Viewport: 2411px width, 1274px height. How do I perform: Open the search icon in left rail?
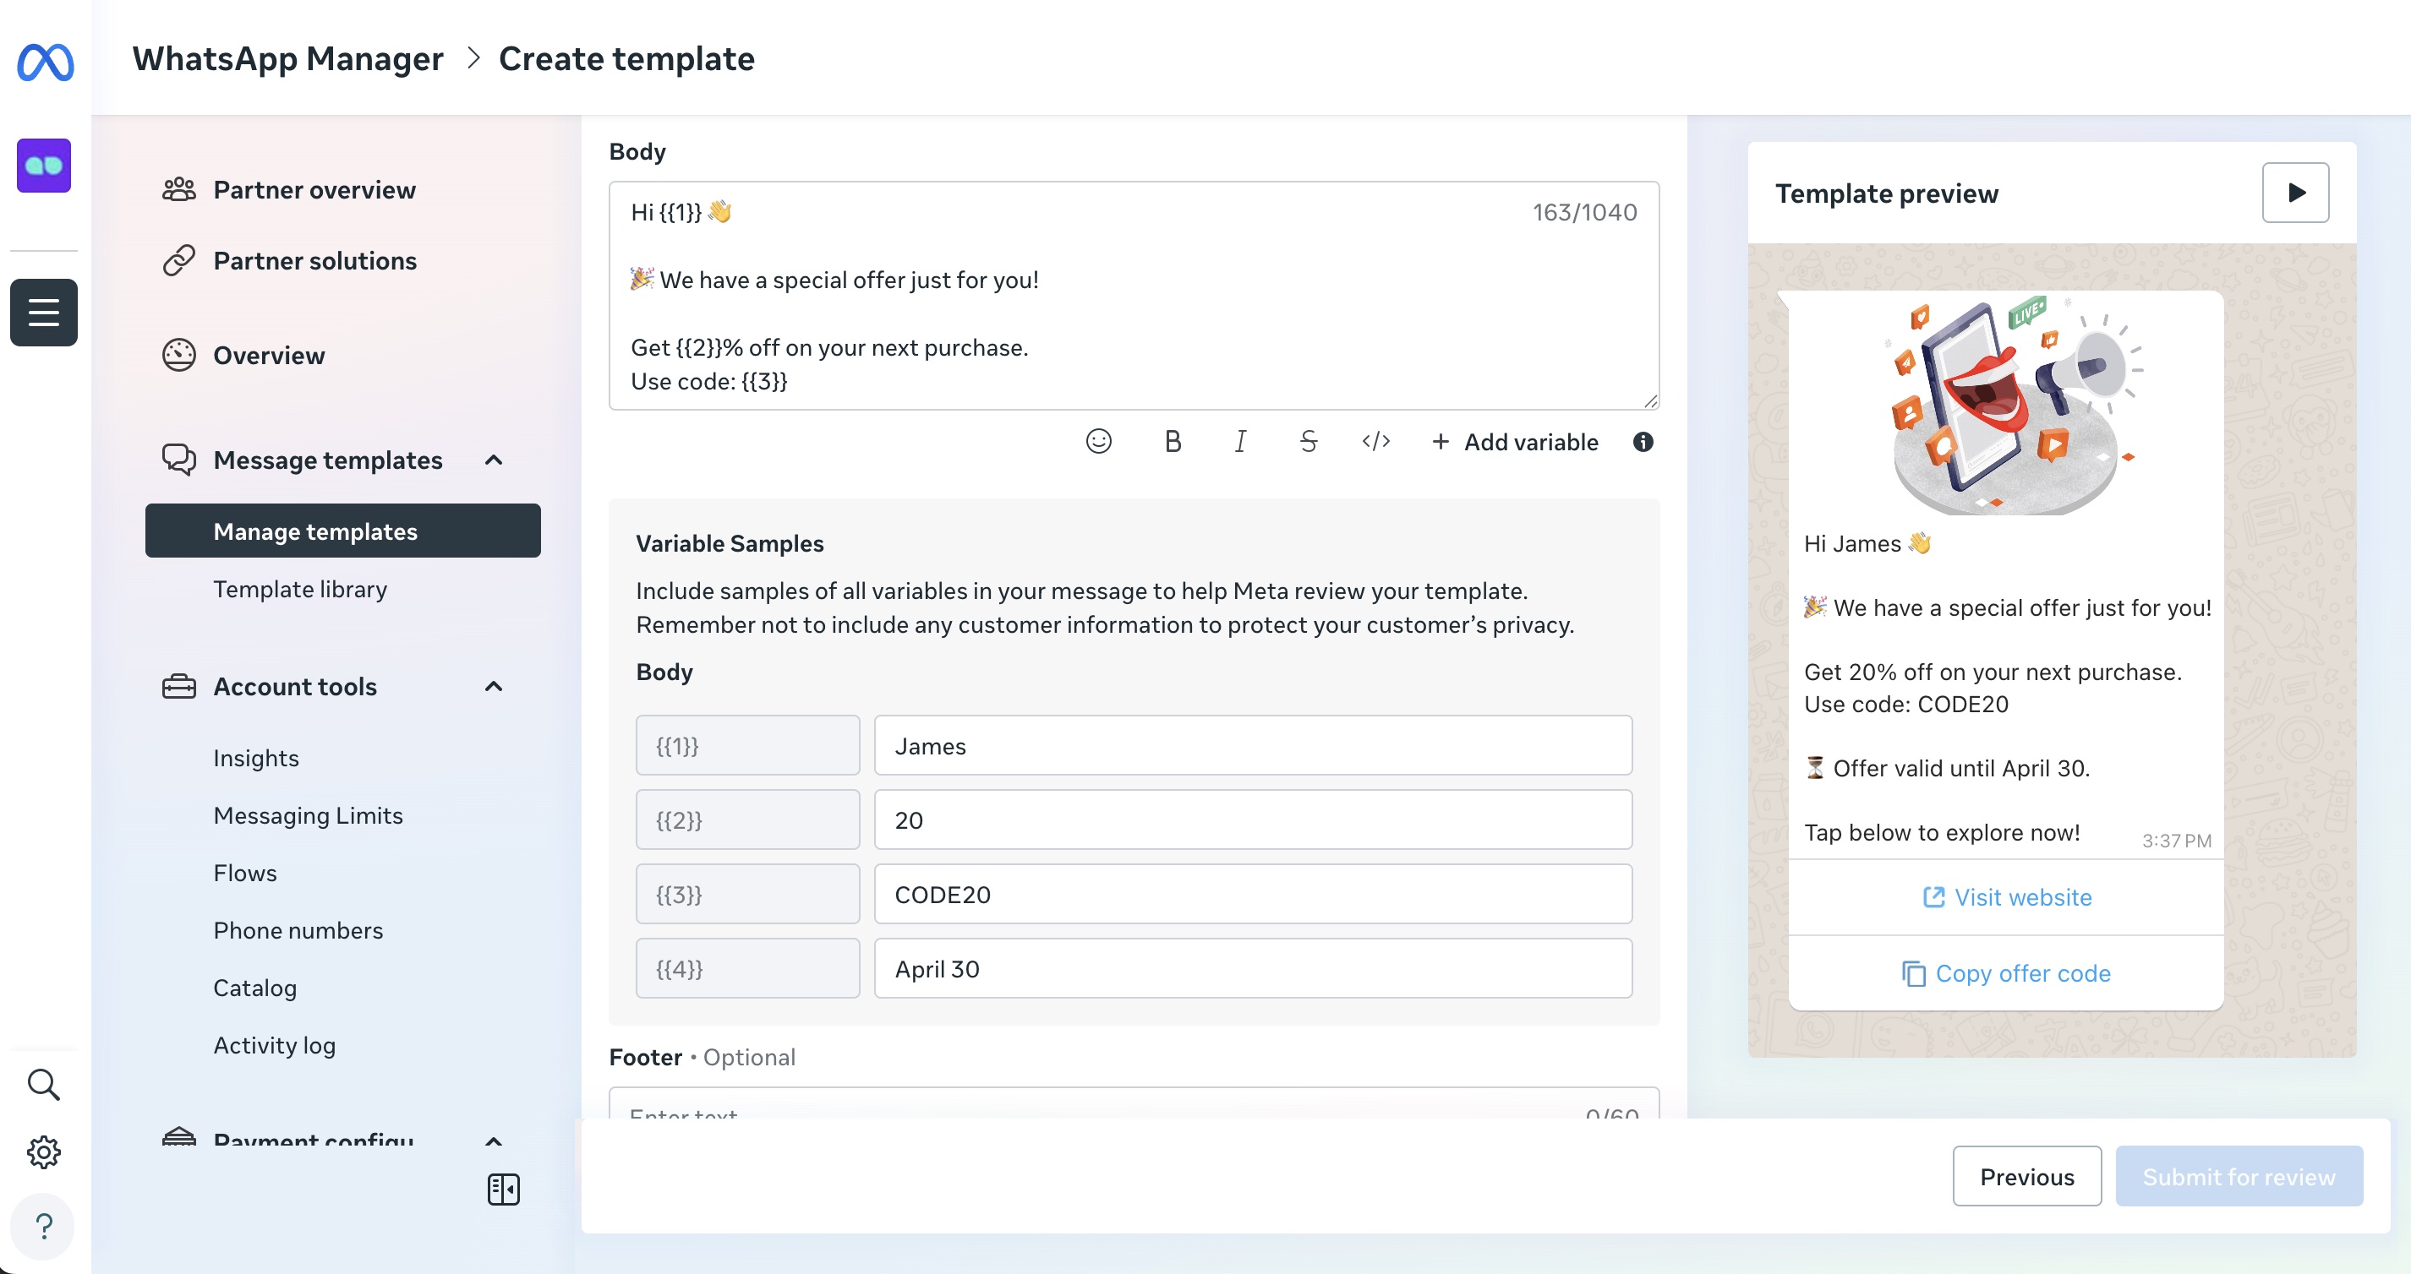coord(43,1085)
